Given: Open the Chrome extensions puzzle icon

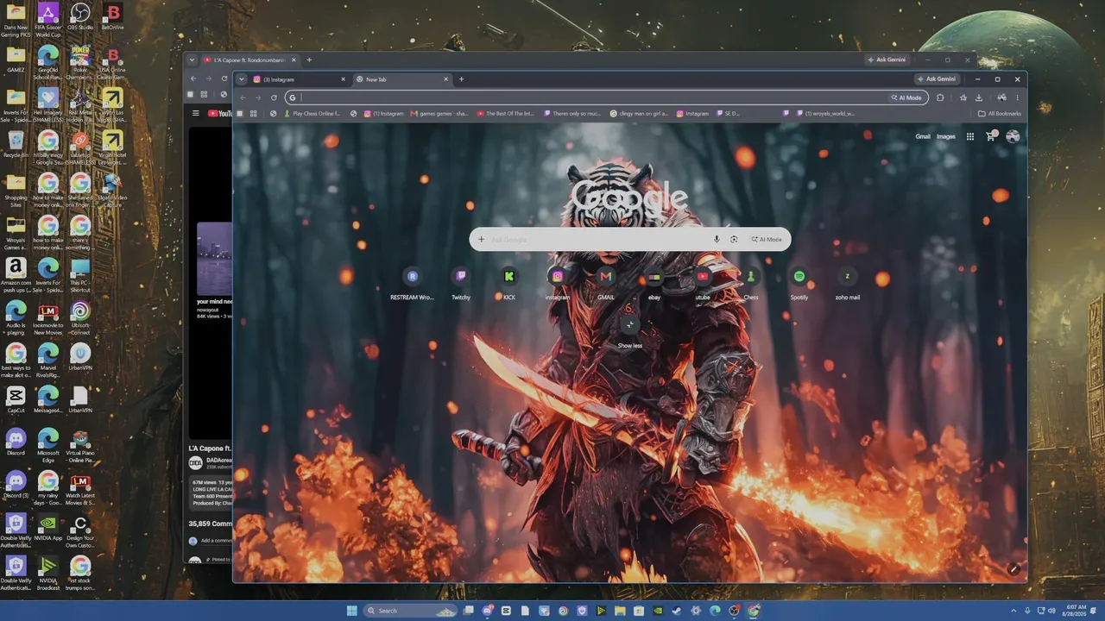Looking at the screenshot, I should pos(940,97).
